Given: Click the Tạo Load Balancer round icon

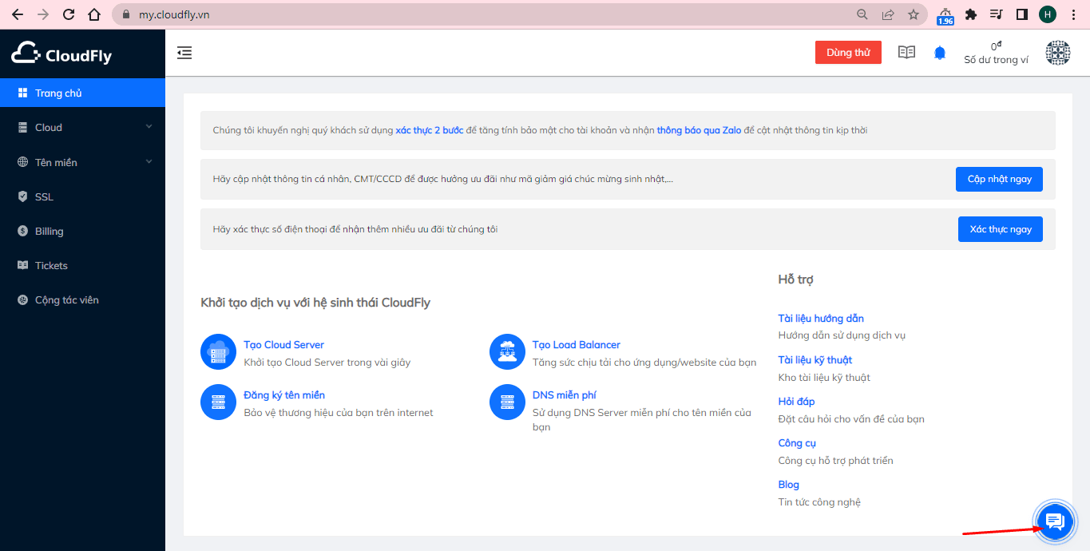Looking at the screenshot, I should coord(507,352).
